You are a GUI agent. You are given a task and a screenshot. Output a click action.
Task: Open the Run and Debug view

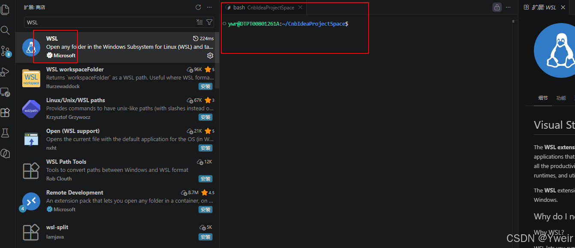[x=5, y=72]
